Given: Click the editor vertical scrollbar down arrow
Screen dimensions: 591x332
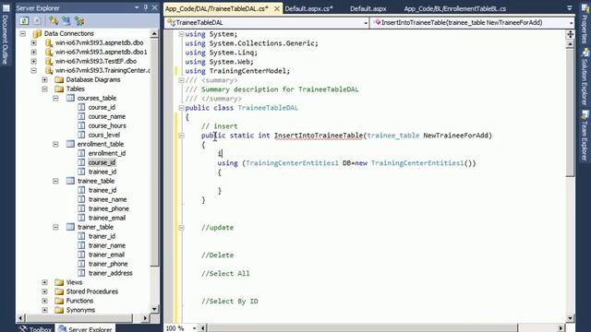Looking at the screenshot, I should click(571, 318).
